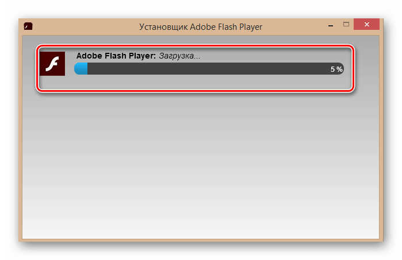Click title bar space between title and minimize
Viewport: 402px width, 260px height.
(x=293, y=26)
